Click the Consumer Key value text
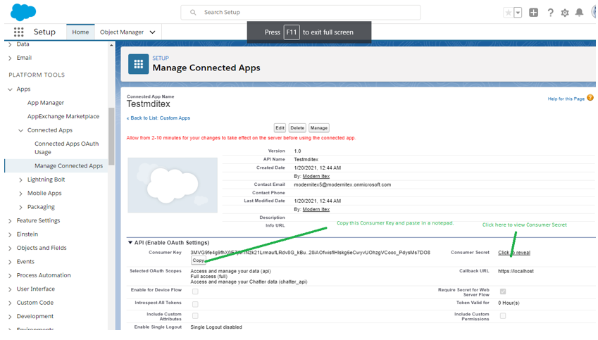598x340 pixels. [310, 252]
